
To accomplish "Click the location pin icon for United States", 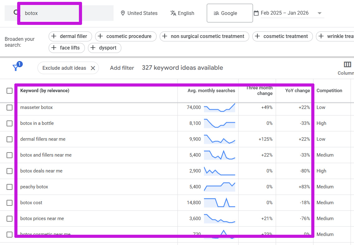I will [x=123, y=13].
